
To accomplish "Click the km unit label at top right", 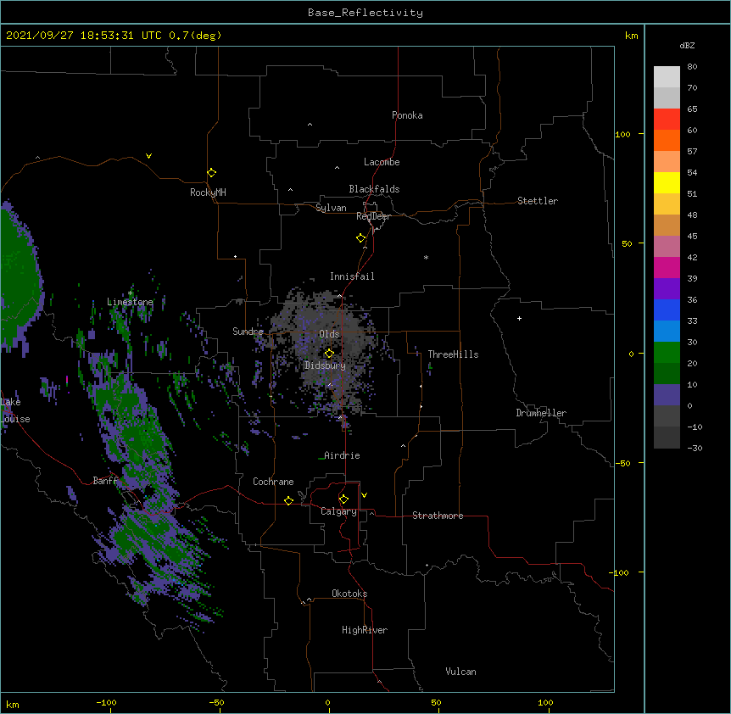I will (x=631, y=36).
